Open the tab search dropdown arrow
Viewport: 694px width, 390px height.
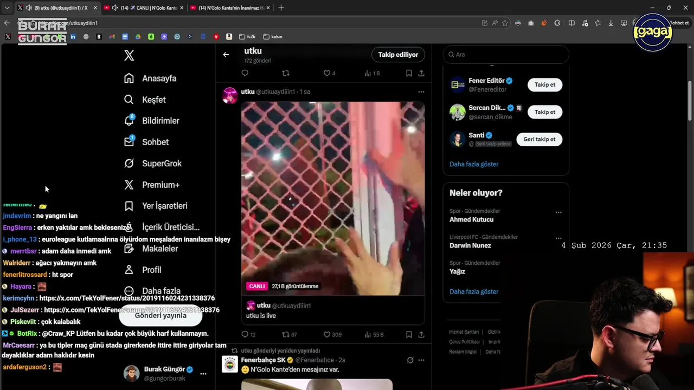tap(7, 8)
